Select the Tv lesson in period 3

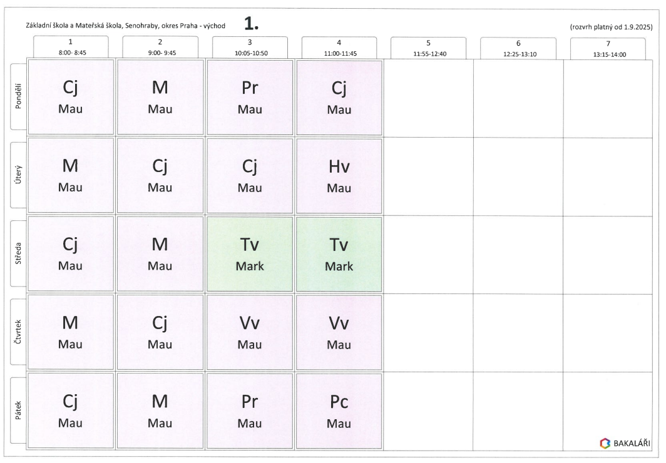(249, 254)
